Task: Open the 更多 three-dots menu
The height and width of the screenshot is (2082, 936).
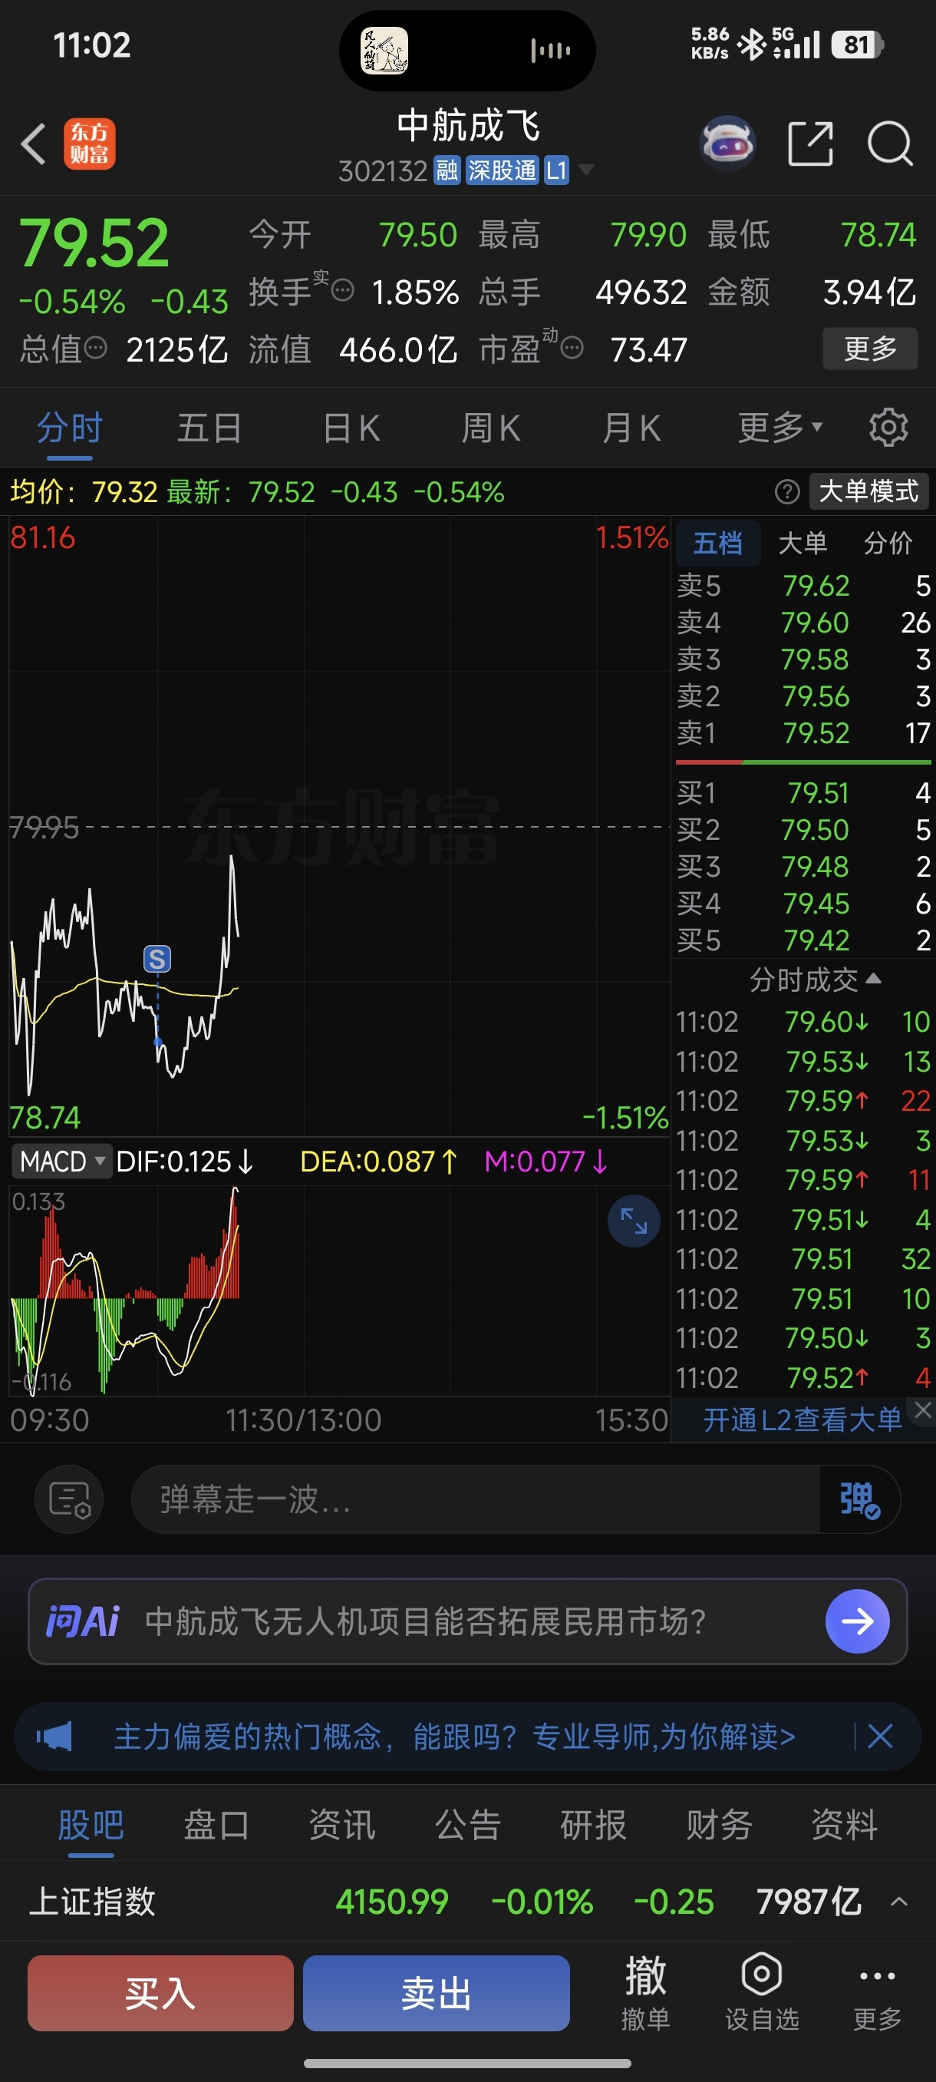Action: click(877, 1992)
